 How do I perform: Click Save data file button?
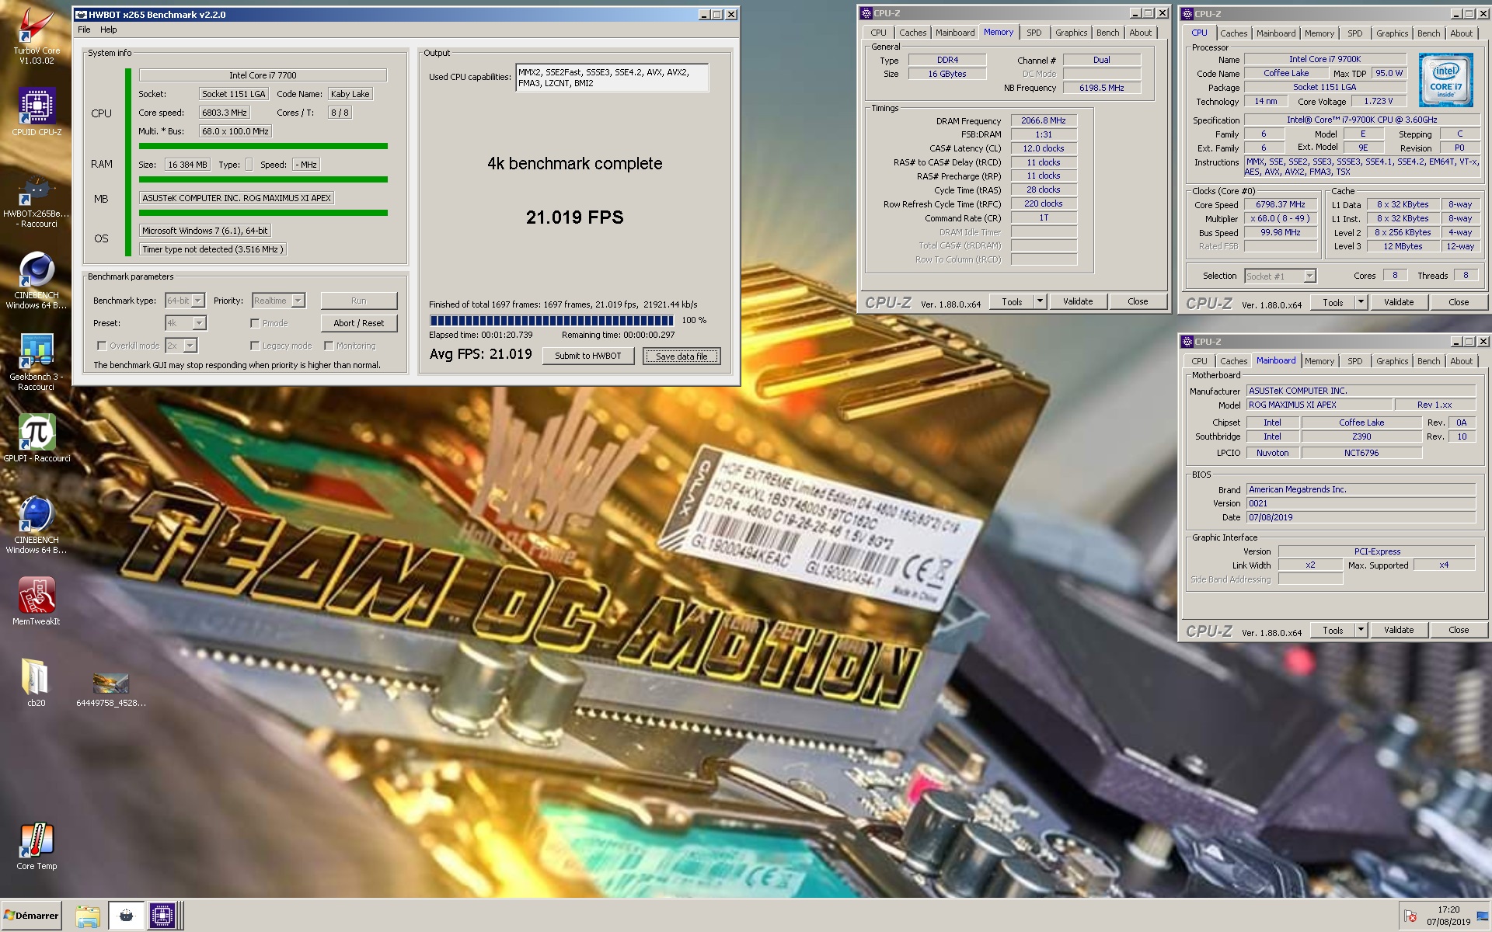pyautogui.click(x=682, y=356)
